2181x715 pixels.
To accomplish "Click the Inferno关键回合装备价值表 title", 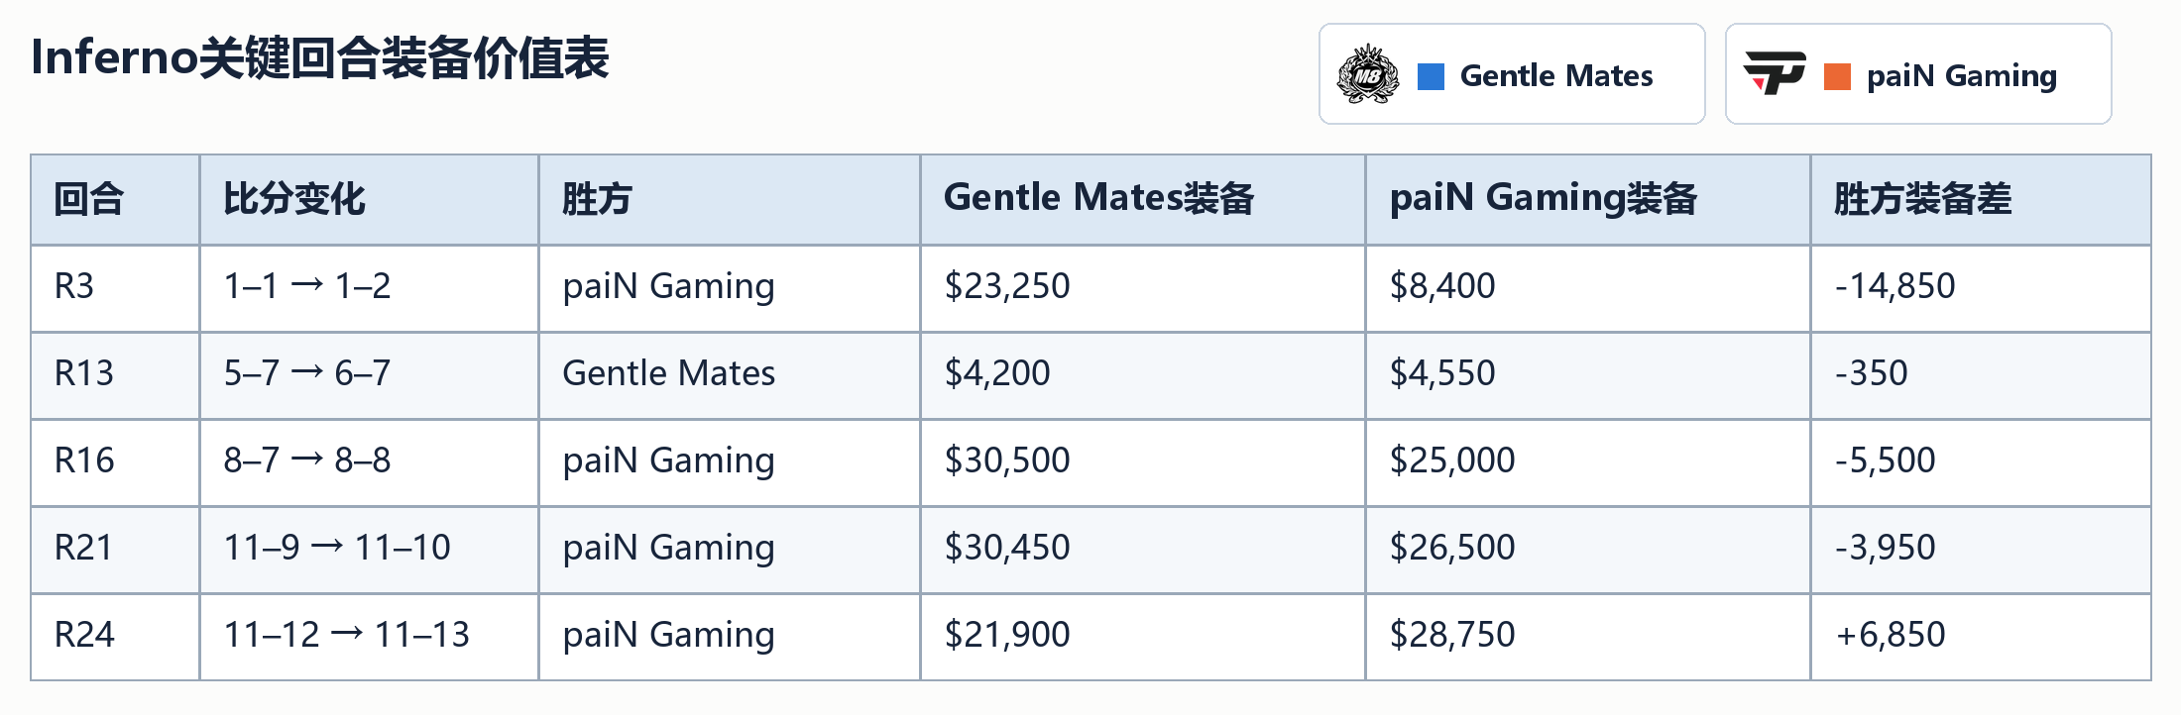I will [x=320, y=57].
